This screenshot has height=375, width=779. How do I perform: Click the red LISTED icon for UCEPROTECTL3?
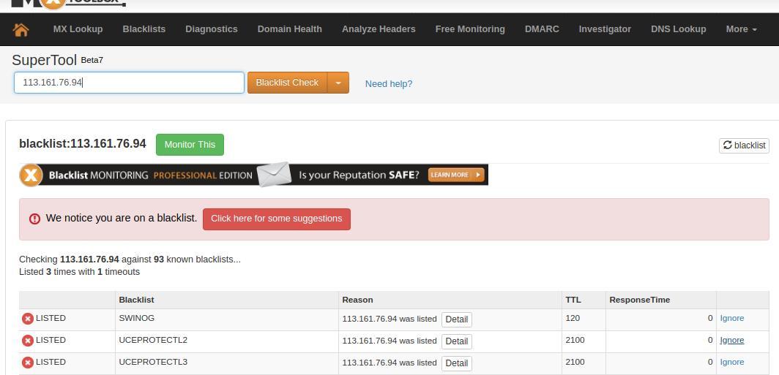(x=28, y=363)
